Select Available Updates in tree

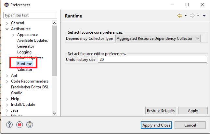32,40
